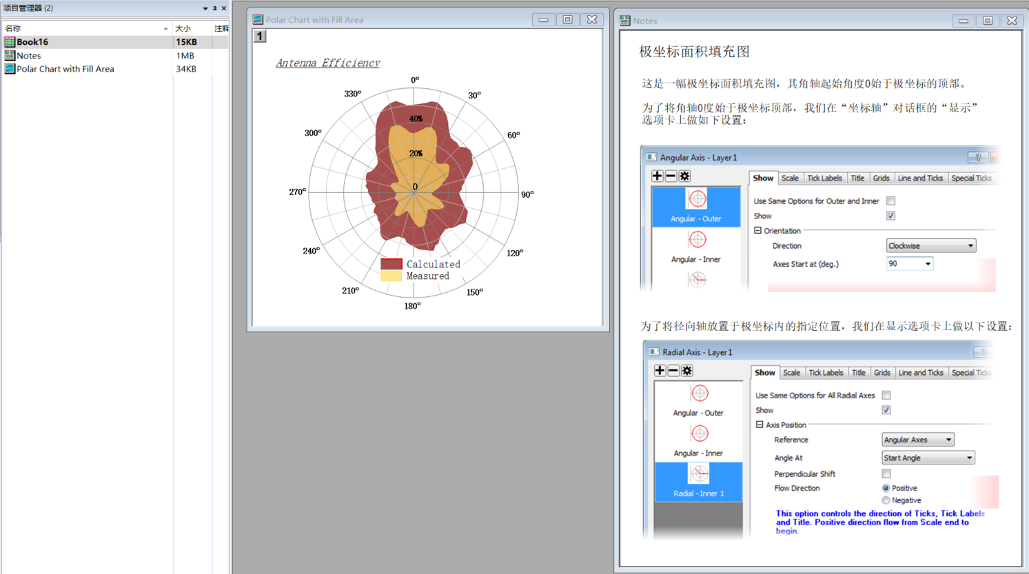Open the Angle At Start Angle dropdown

pyautogui.click(x=928, y=458)
